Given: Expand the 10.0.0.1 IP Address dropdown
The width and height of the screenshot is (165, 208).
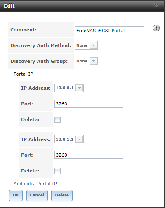Looking at the screenshot, I should 79,88.
